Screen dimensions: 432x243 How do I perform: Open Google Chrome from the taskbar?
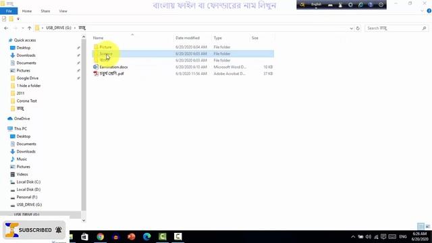[x=101, y=237]
